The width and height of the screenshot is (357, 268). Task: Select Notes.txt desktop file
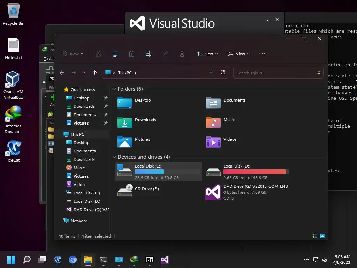(x=14, y=49)
